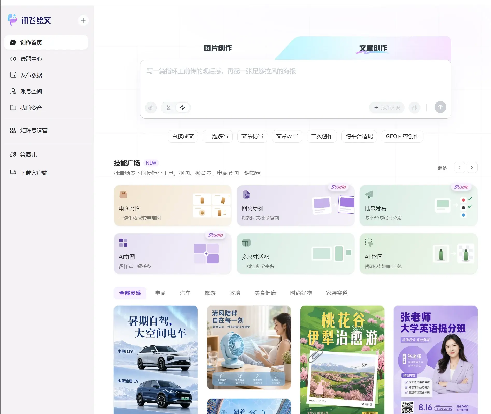Open the 桃花谷 伊犁治愈游 poster
This screenshot has width=491, height=414.
342,360
